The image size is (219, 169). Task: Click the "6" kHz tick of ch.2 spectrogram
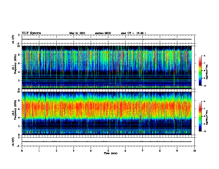[19, 109]
